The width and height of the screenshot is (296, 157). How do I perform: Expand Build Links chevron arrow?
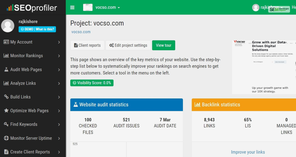pos(59,97)
